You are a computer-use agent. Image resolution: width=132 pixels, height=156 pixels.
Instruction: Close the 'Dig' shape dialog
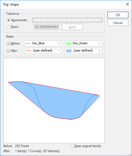(128, 4)
